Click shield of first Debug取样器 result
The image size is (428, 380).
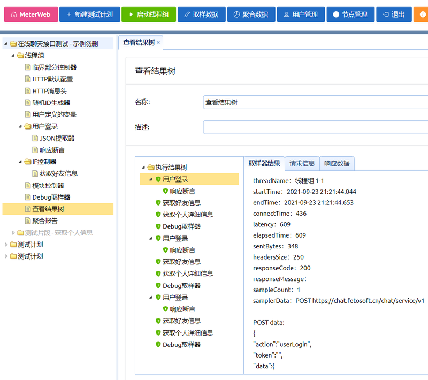(158, 226)
